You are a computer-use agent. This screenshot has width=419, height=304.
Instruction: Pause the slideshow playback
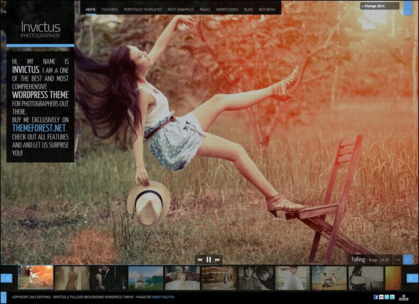tap(208, 259)
